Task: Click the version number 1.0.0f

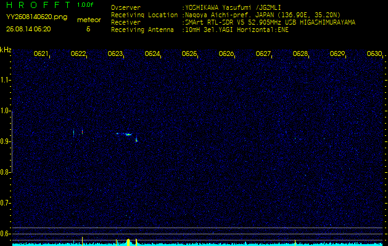Action: (85, 5)
